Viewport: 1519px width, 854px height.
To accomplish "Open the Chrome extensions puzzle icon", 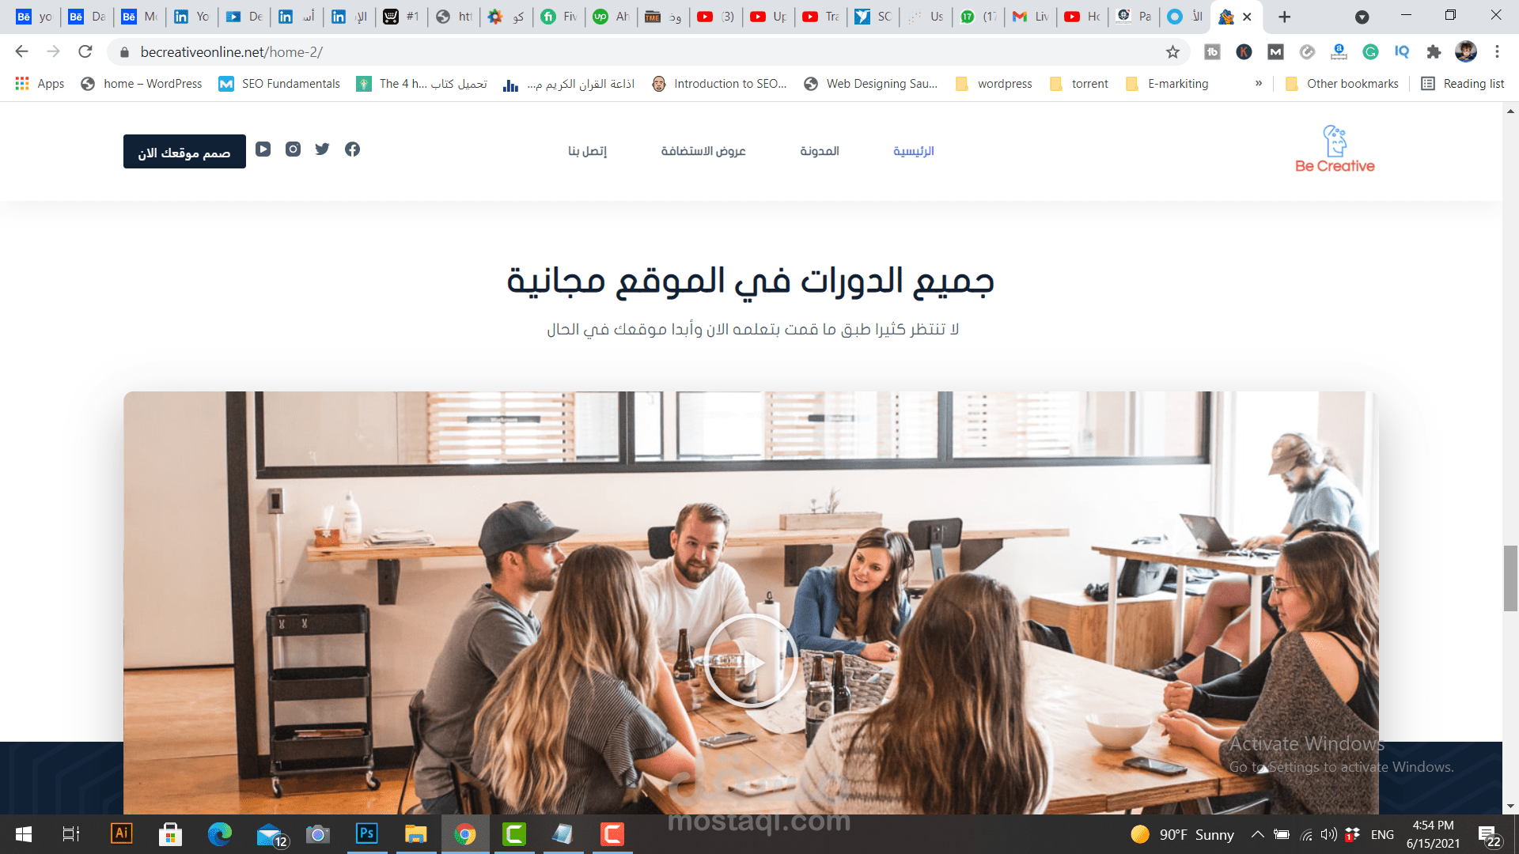I will pos(1434,52).
